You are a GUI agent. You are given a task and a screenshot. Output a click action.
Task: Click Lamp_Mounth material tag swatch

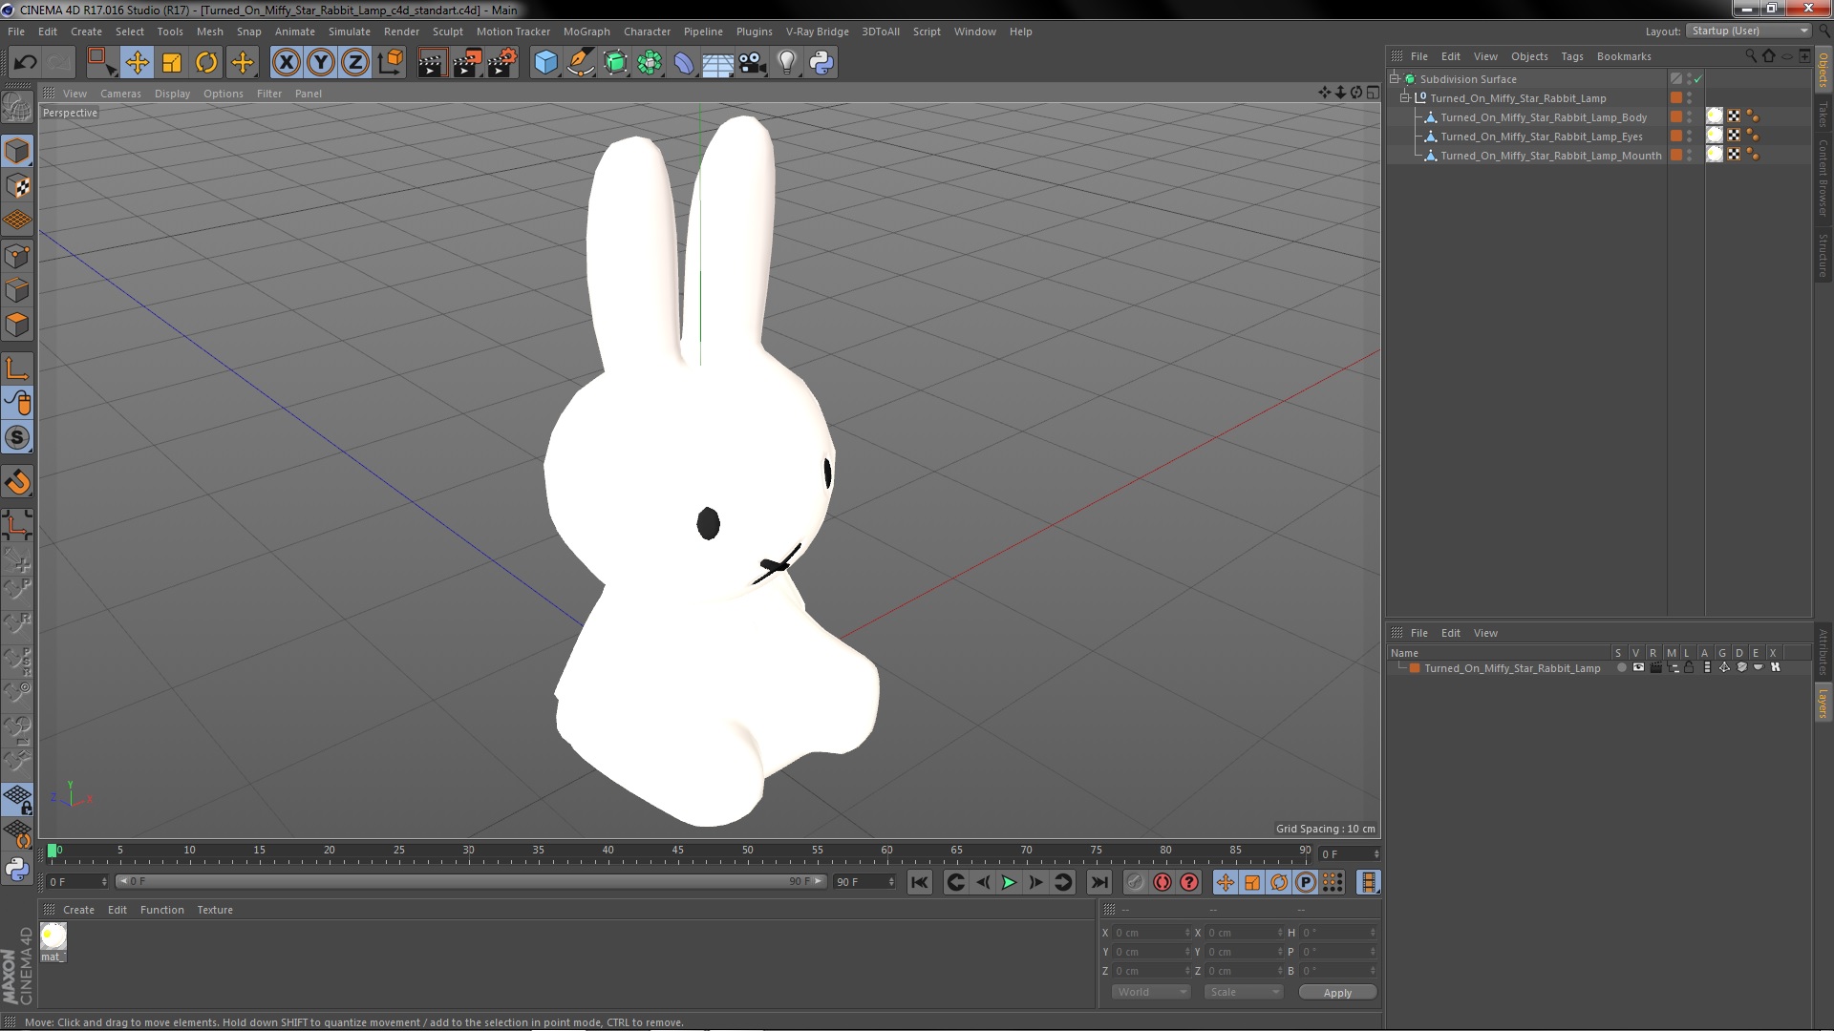click(1715, 155)
